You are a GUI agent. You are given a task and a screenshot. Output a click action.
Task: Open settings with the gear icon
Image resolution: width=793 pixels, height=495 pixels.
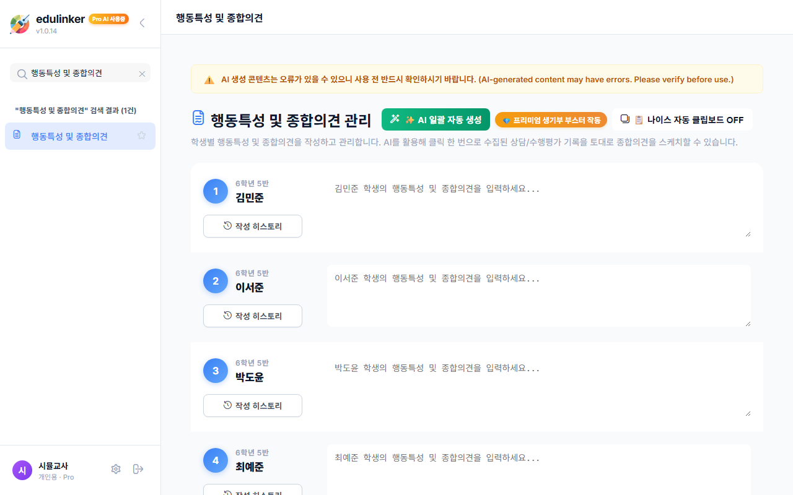(116, 469)
